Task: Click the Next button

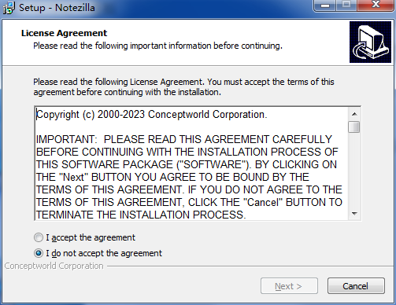Action: coord(289,286)
